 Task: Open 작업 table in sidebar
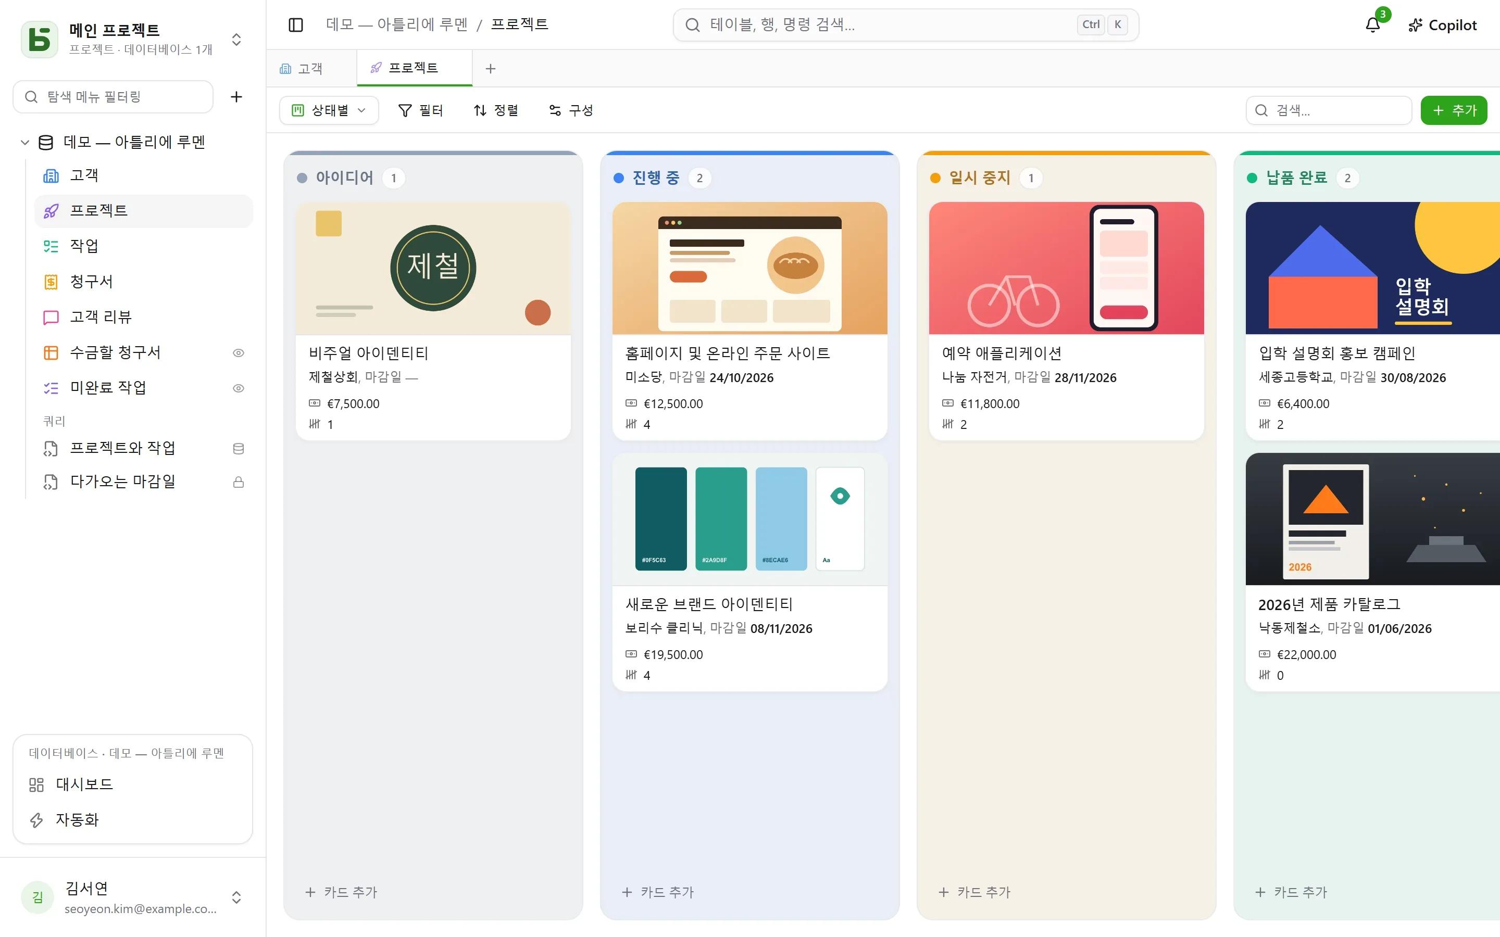[x=144, y=246]
